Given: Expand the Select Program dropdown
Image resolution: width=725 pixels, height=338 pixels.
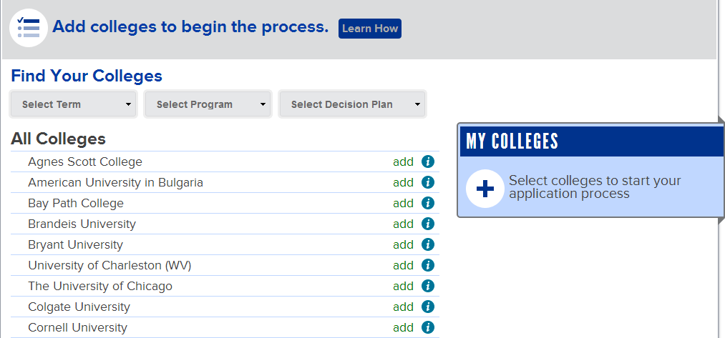Looking at the screenshot, I should click(x=207, y=104).
